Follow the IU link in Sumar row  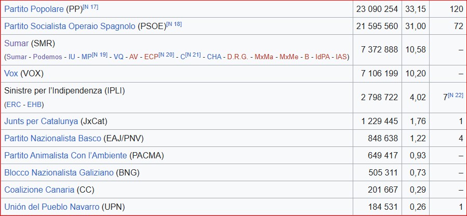(72, 57)
